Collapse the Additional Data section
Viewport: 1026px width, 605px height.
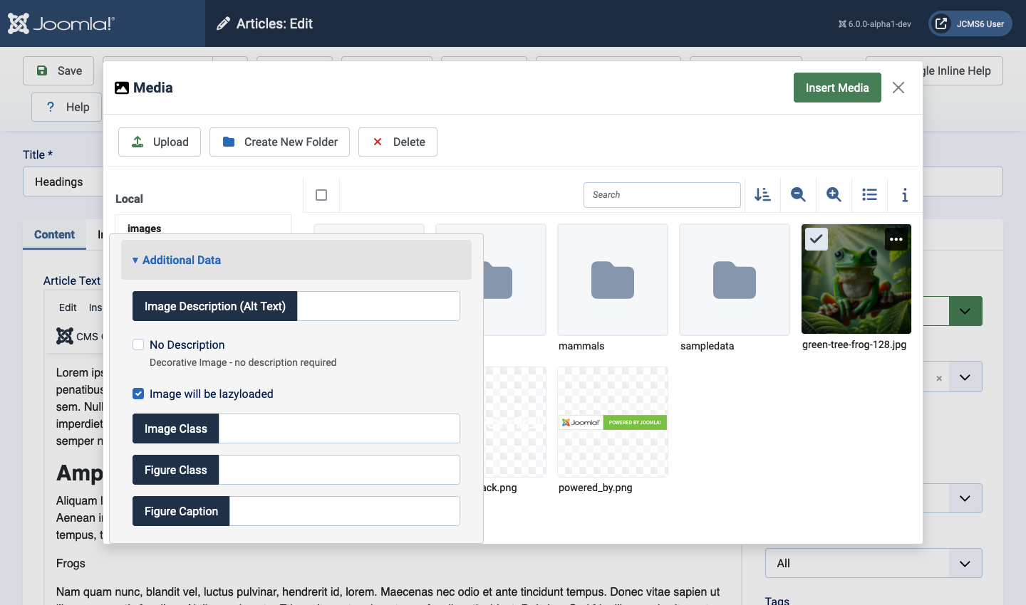[181, 261]
